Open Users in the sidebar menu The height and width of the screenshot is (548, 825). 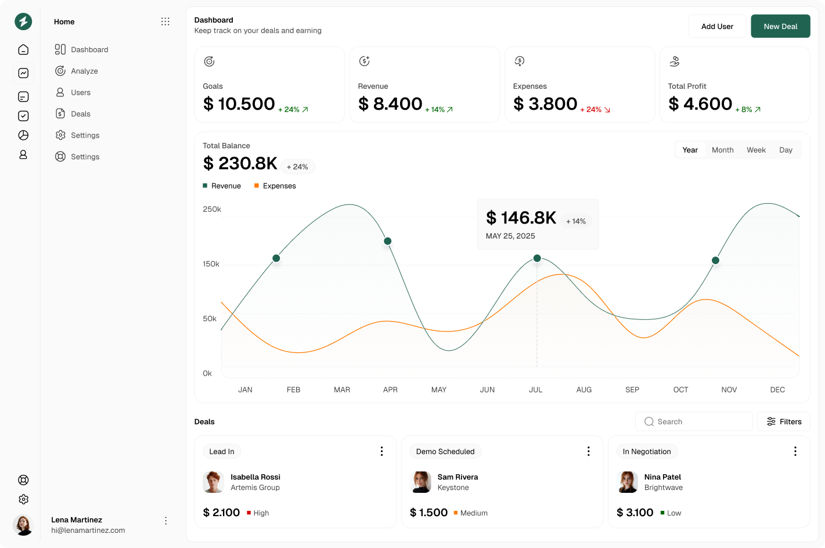pos(73,92)
